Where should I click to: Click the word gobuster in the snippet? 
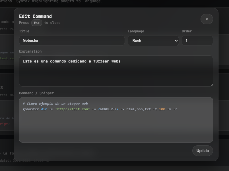[x=31, y=109]
